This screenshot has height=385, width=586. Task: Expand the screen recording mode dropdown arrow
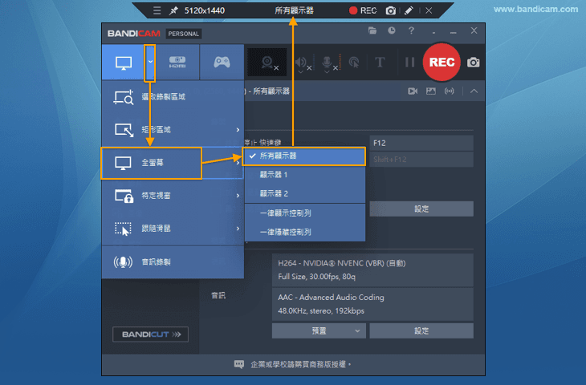(150, 63)
